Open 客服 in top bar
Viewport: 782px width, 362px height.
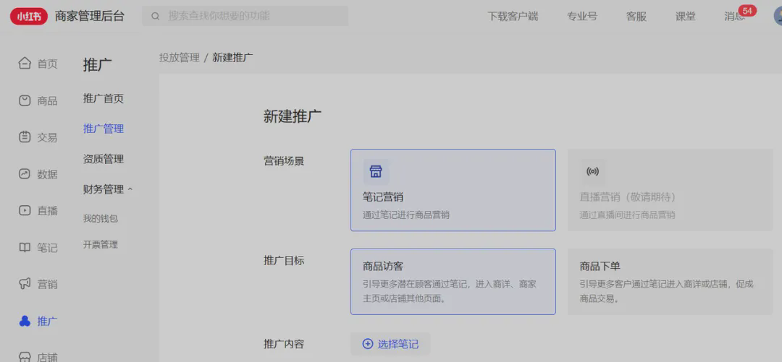(636, 17)
